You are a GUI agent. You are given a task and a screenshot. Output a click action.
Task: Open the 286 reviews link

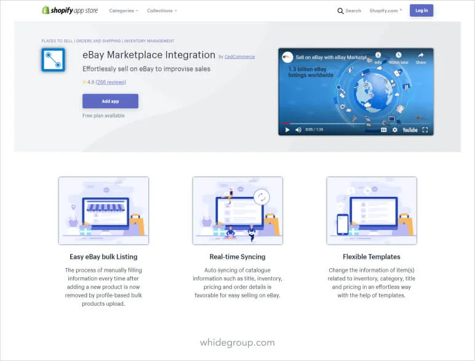[x=111, y=82]
